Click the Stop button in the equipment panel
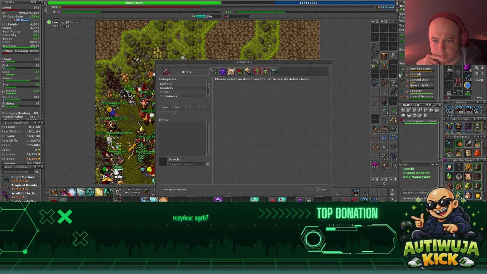The height and width of the screenshot is (274, 487). (479, 97)
